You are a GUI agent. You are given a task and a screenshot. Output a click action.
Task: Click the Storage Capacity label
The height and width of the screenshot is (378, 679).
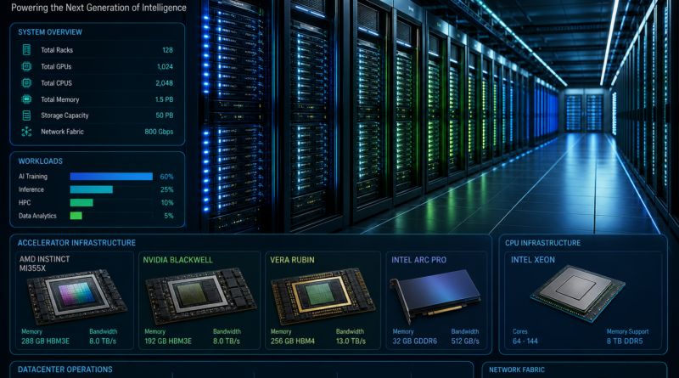[65, 116]
